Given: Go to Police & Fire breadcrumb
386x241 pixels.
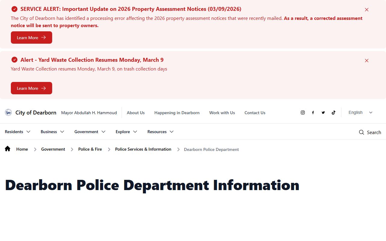Looking at the screenshot, I should [x=90, y=149].
